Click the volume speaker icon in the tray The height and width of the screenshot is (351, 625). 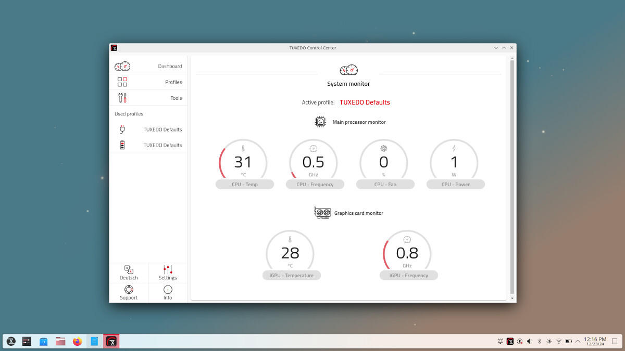point(529,341)
